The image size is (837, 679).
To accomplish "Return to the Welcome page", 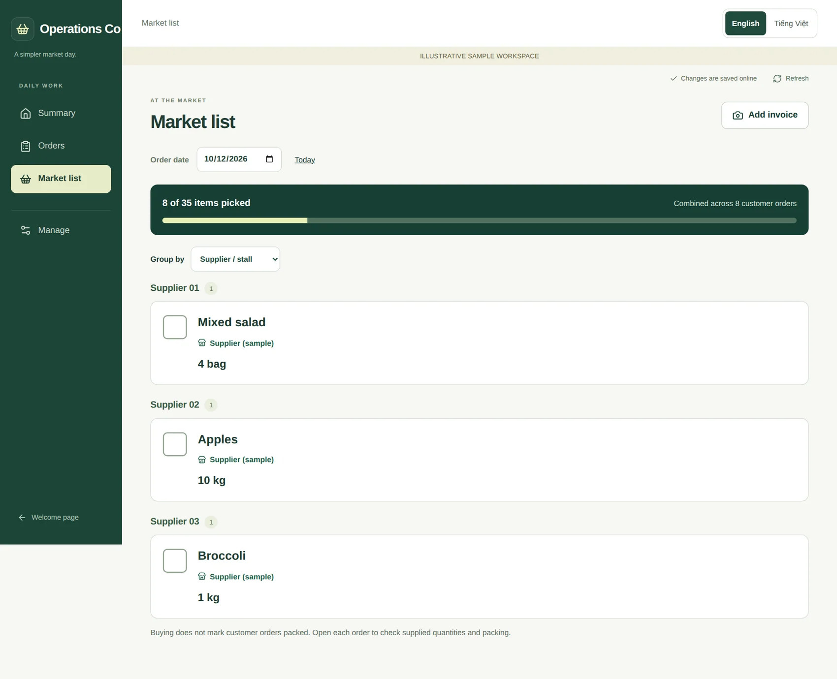I will coord(49,517).
